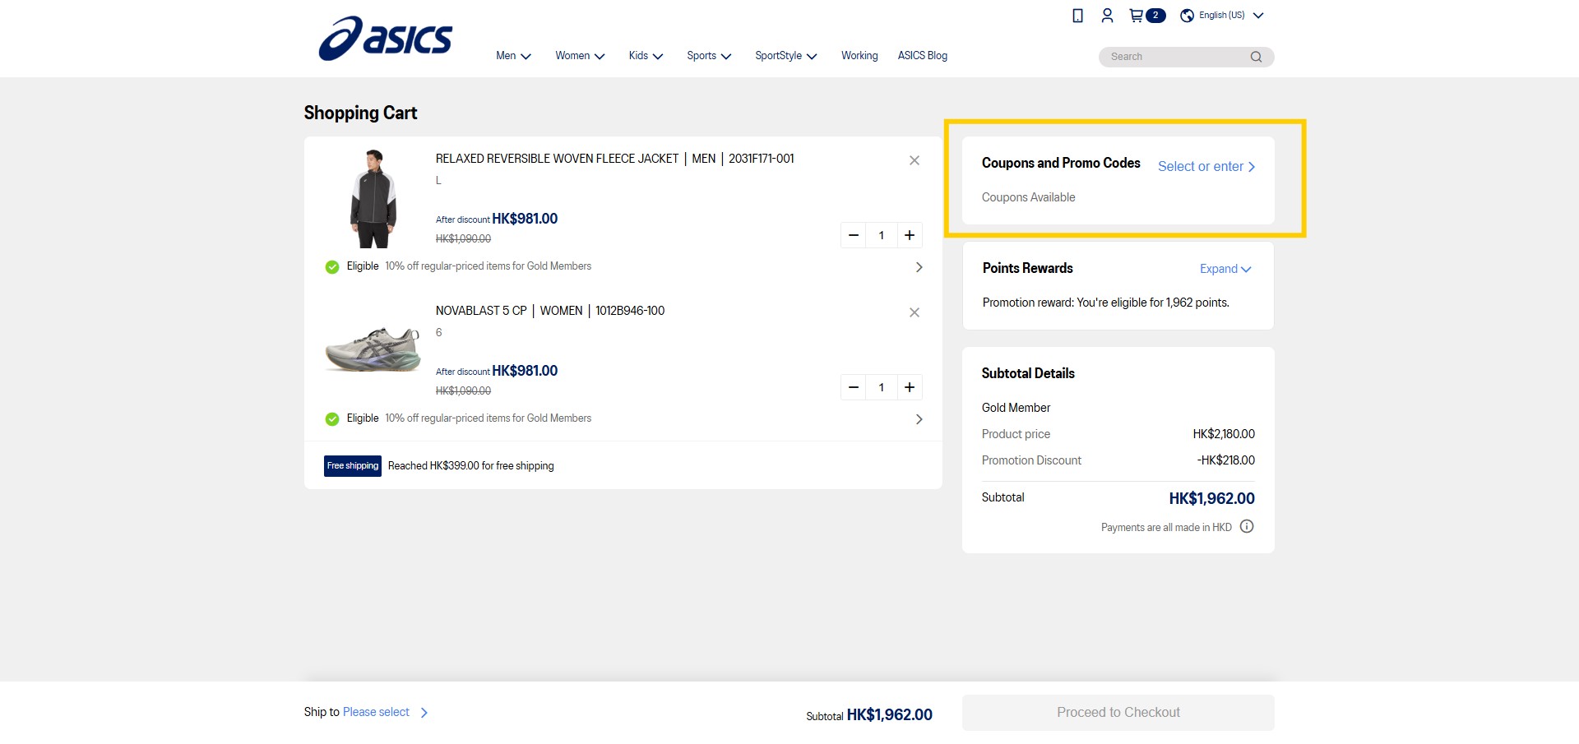Open the English (US) language dropdown
Viewport: 1579px width, 744px height.
point(1230,16)
